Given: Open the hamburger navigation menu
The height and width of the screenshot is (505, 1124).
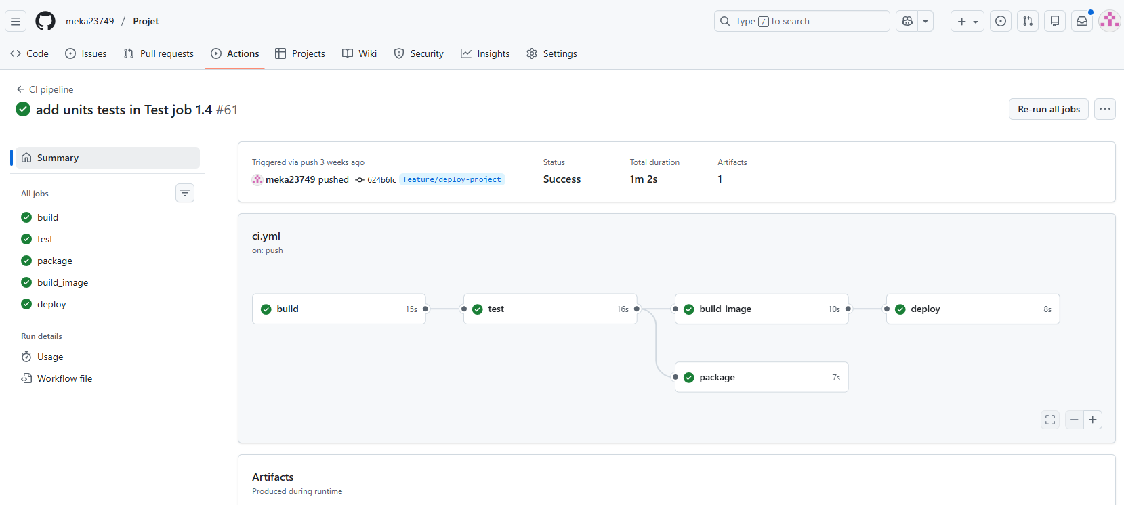Looking at the screenshot, I should pyautogui.click(x=16, y=21).
